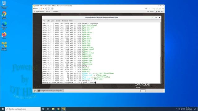Open Google Chrome desktop shortcut
This screenshot has height=111, width=198.
pyautogui.click(x=4, y=15)
